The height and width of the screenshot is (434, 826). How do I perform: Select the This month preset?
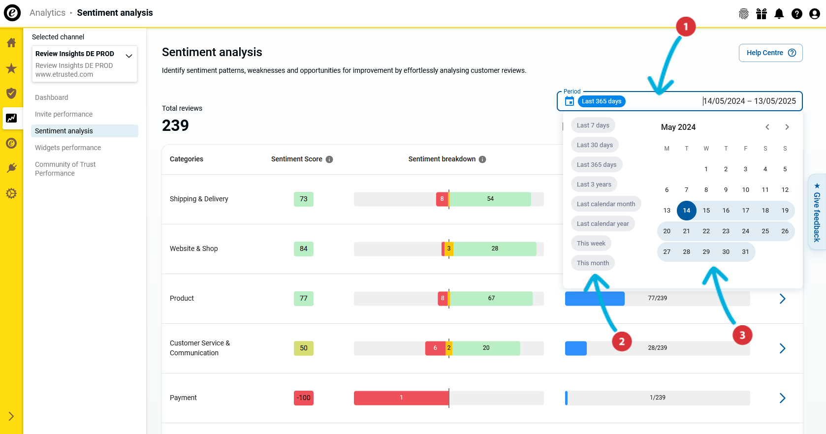click(x=593, y=263)
